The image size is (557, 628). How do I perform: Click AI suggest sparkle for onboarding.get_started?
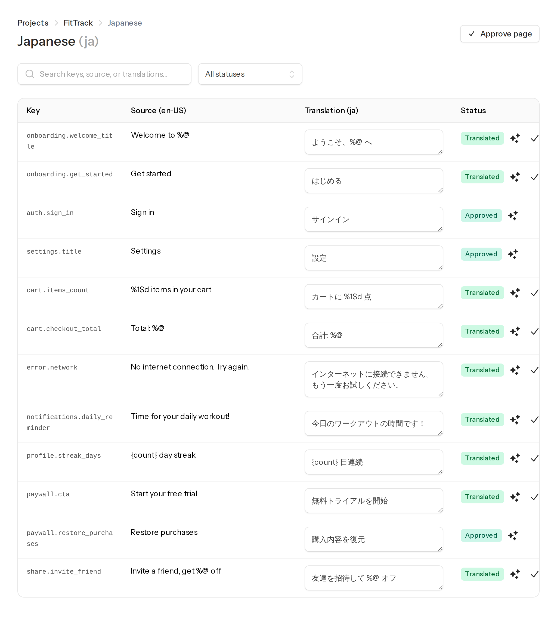tap(515, 177)
